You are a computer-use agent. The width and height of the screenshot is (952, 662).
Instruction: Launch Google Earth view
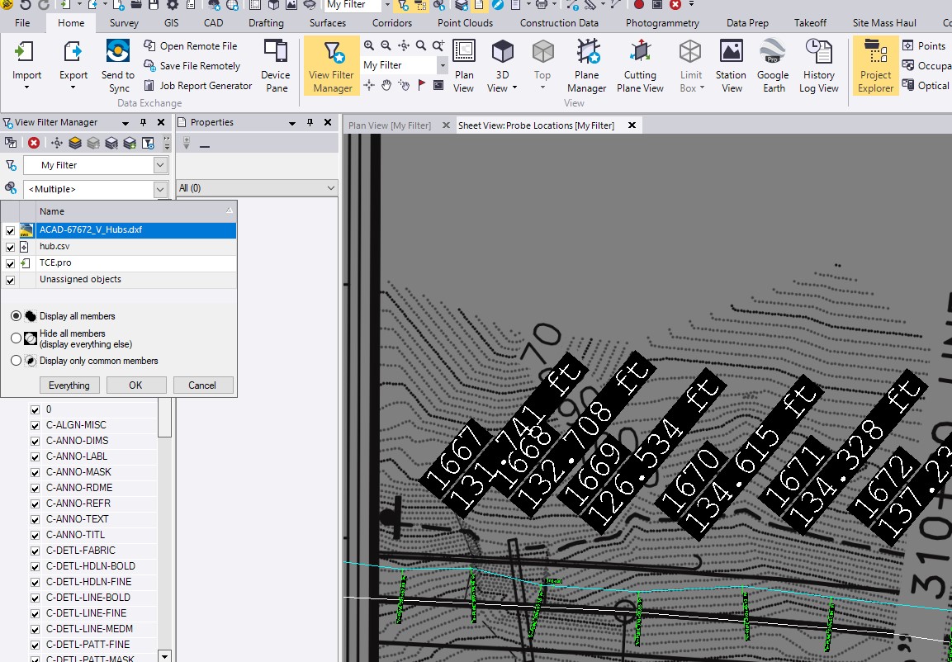click(772, 66)
